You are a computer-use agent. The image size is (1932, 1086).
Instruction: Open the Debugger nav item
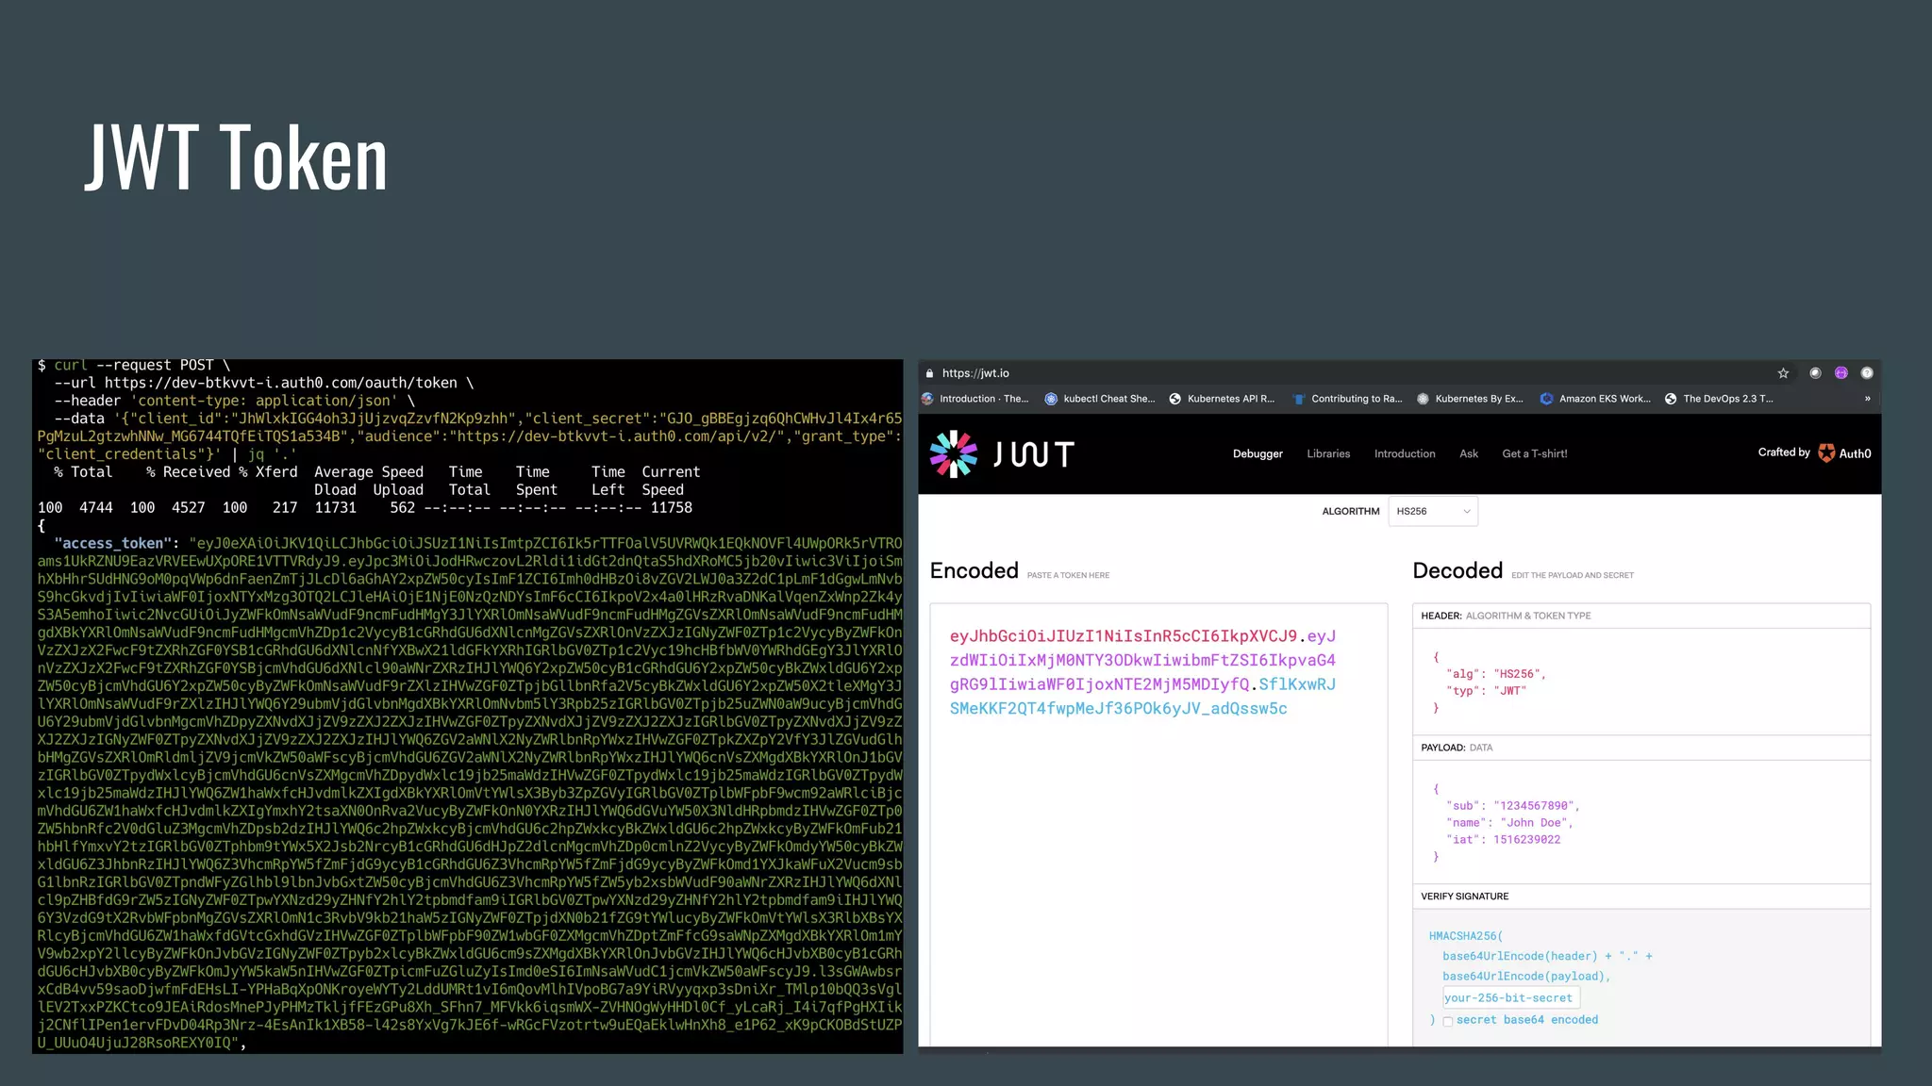(x=1257, y=454)
